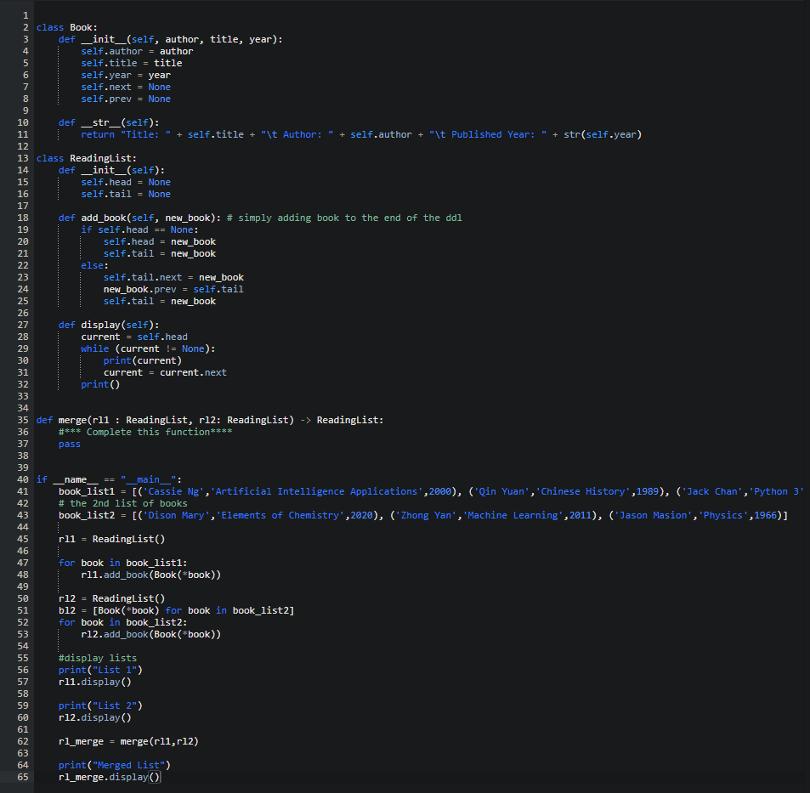
Task: Click the 'self.title = title' assignment
Action: 131,63
